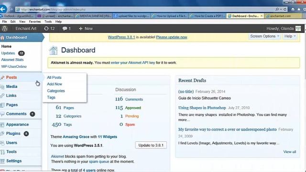The width and height of the screenshot is (306, 172).
Task: Click the spam queue link
Action: [99, 161]
